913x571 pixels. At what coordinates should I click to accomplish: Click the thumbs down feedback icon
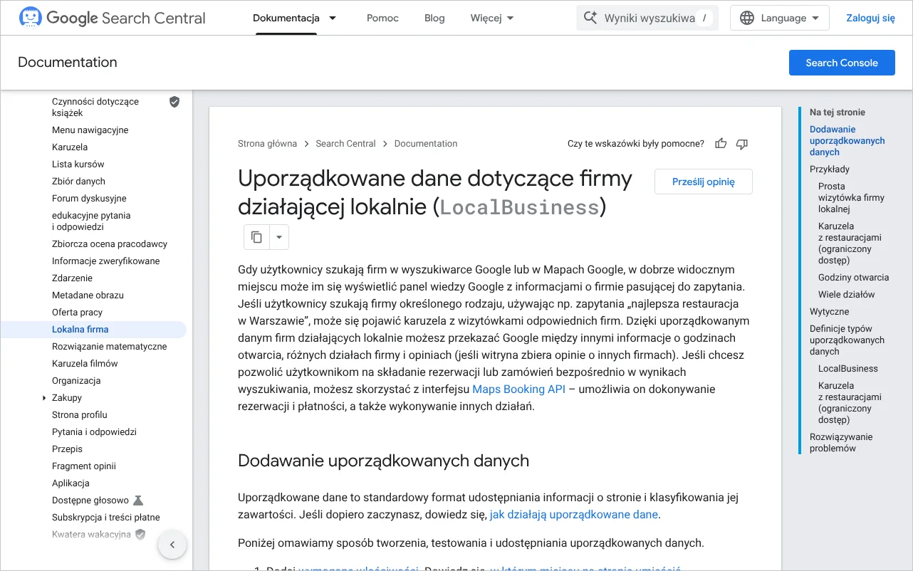coord(742,144)
